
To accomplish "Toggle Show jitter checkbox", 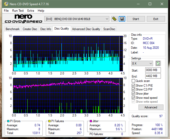I will tap(133, 94).
